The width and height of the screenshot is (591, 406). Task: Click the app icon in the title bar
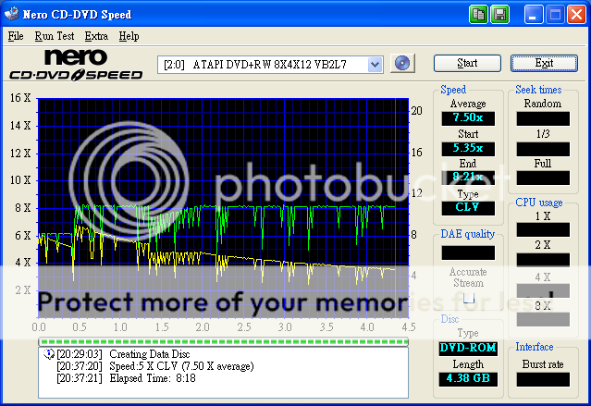coord(13,14)
